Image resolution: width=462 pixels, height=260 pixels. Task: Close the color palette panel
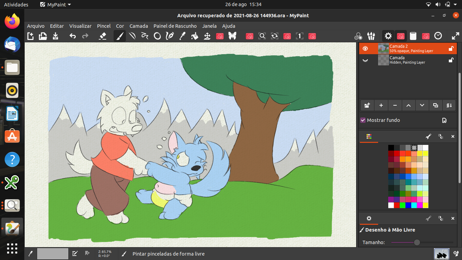tap(453, 136)
